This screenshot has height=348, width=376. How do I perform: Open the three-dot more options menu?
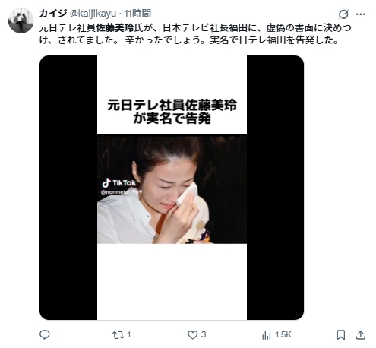(361, 14)
